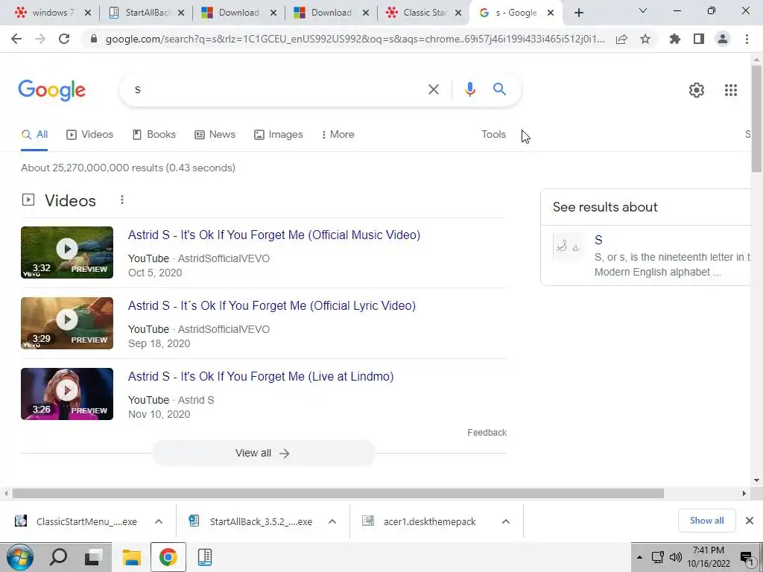Open StartAllBack app in taskbar
763x572 pixels.
point(205,557)
